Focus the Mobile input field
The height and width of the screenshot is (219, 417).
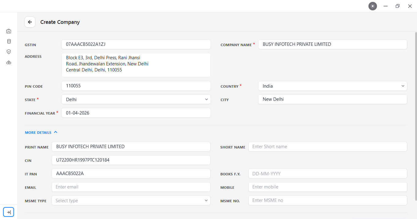(x=327, y=187)
